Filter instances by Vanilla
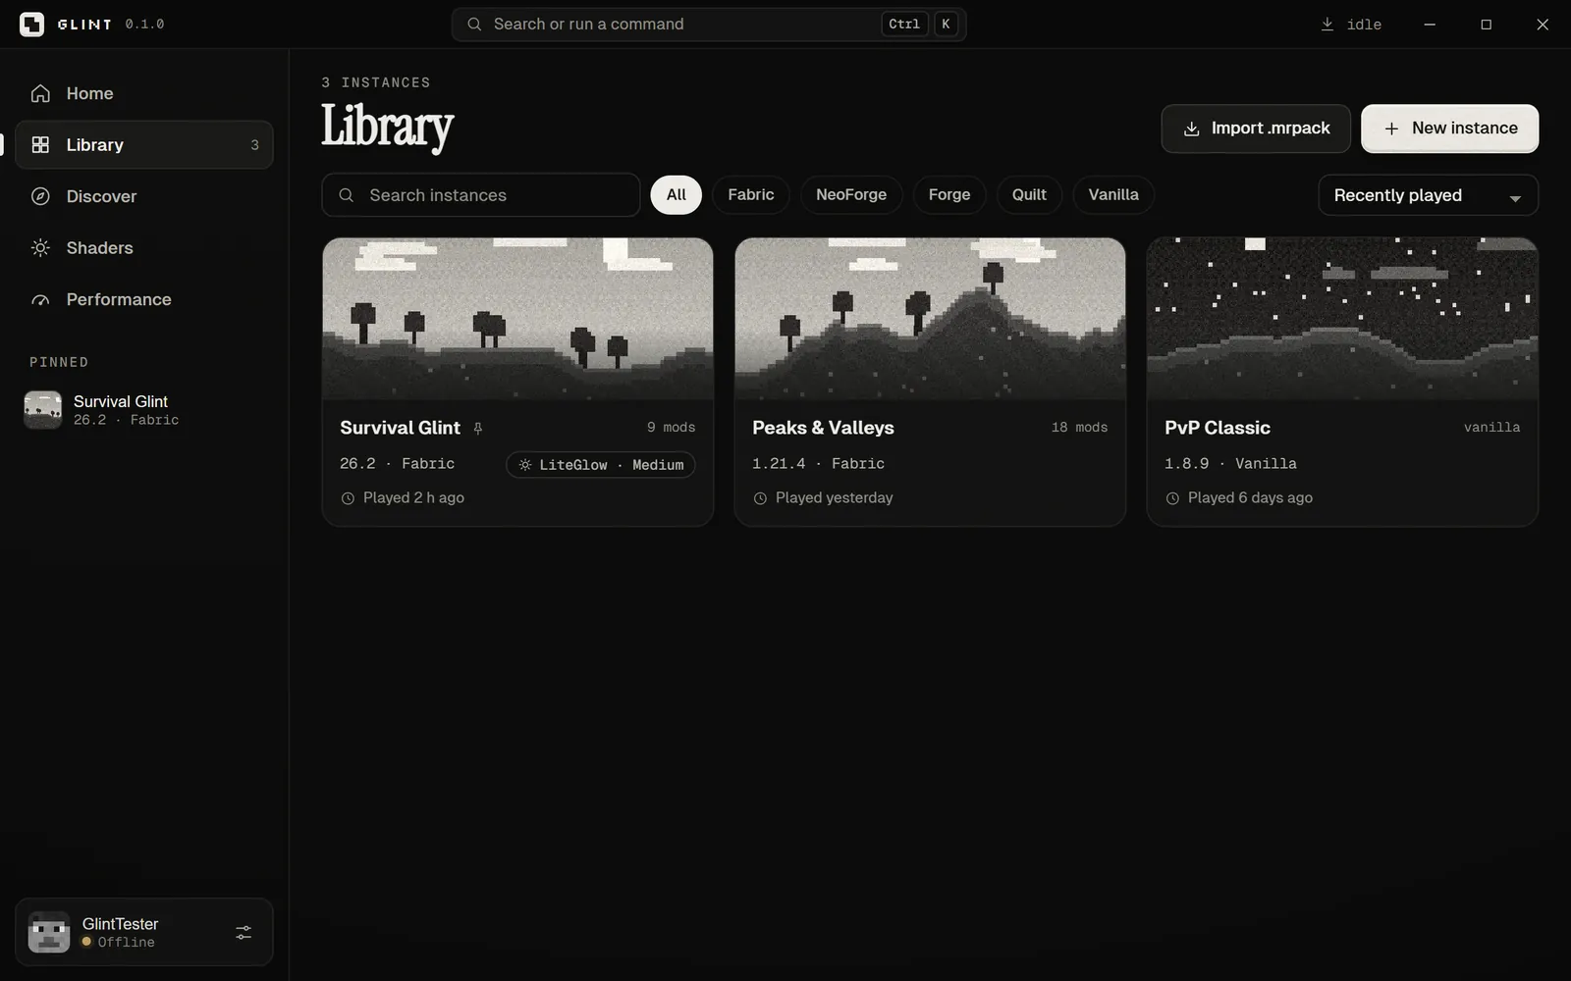 click(x=1113, y=195)
